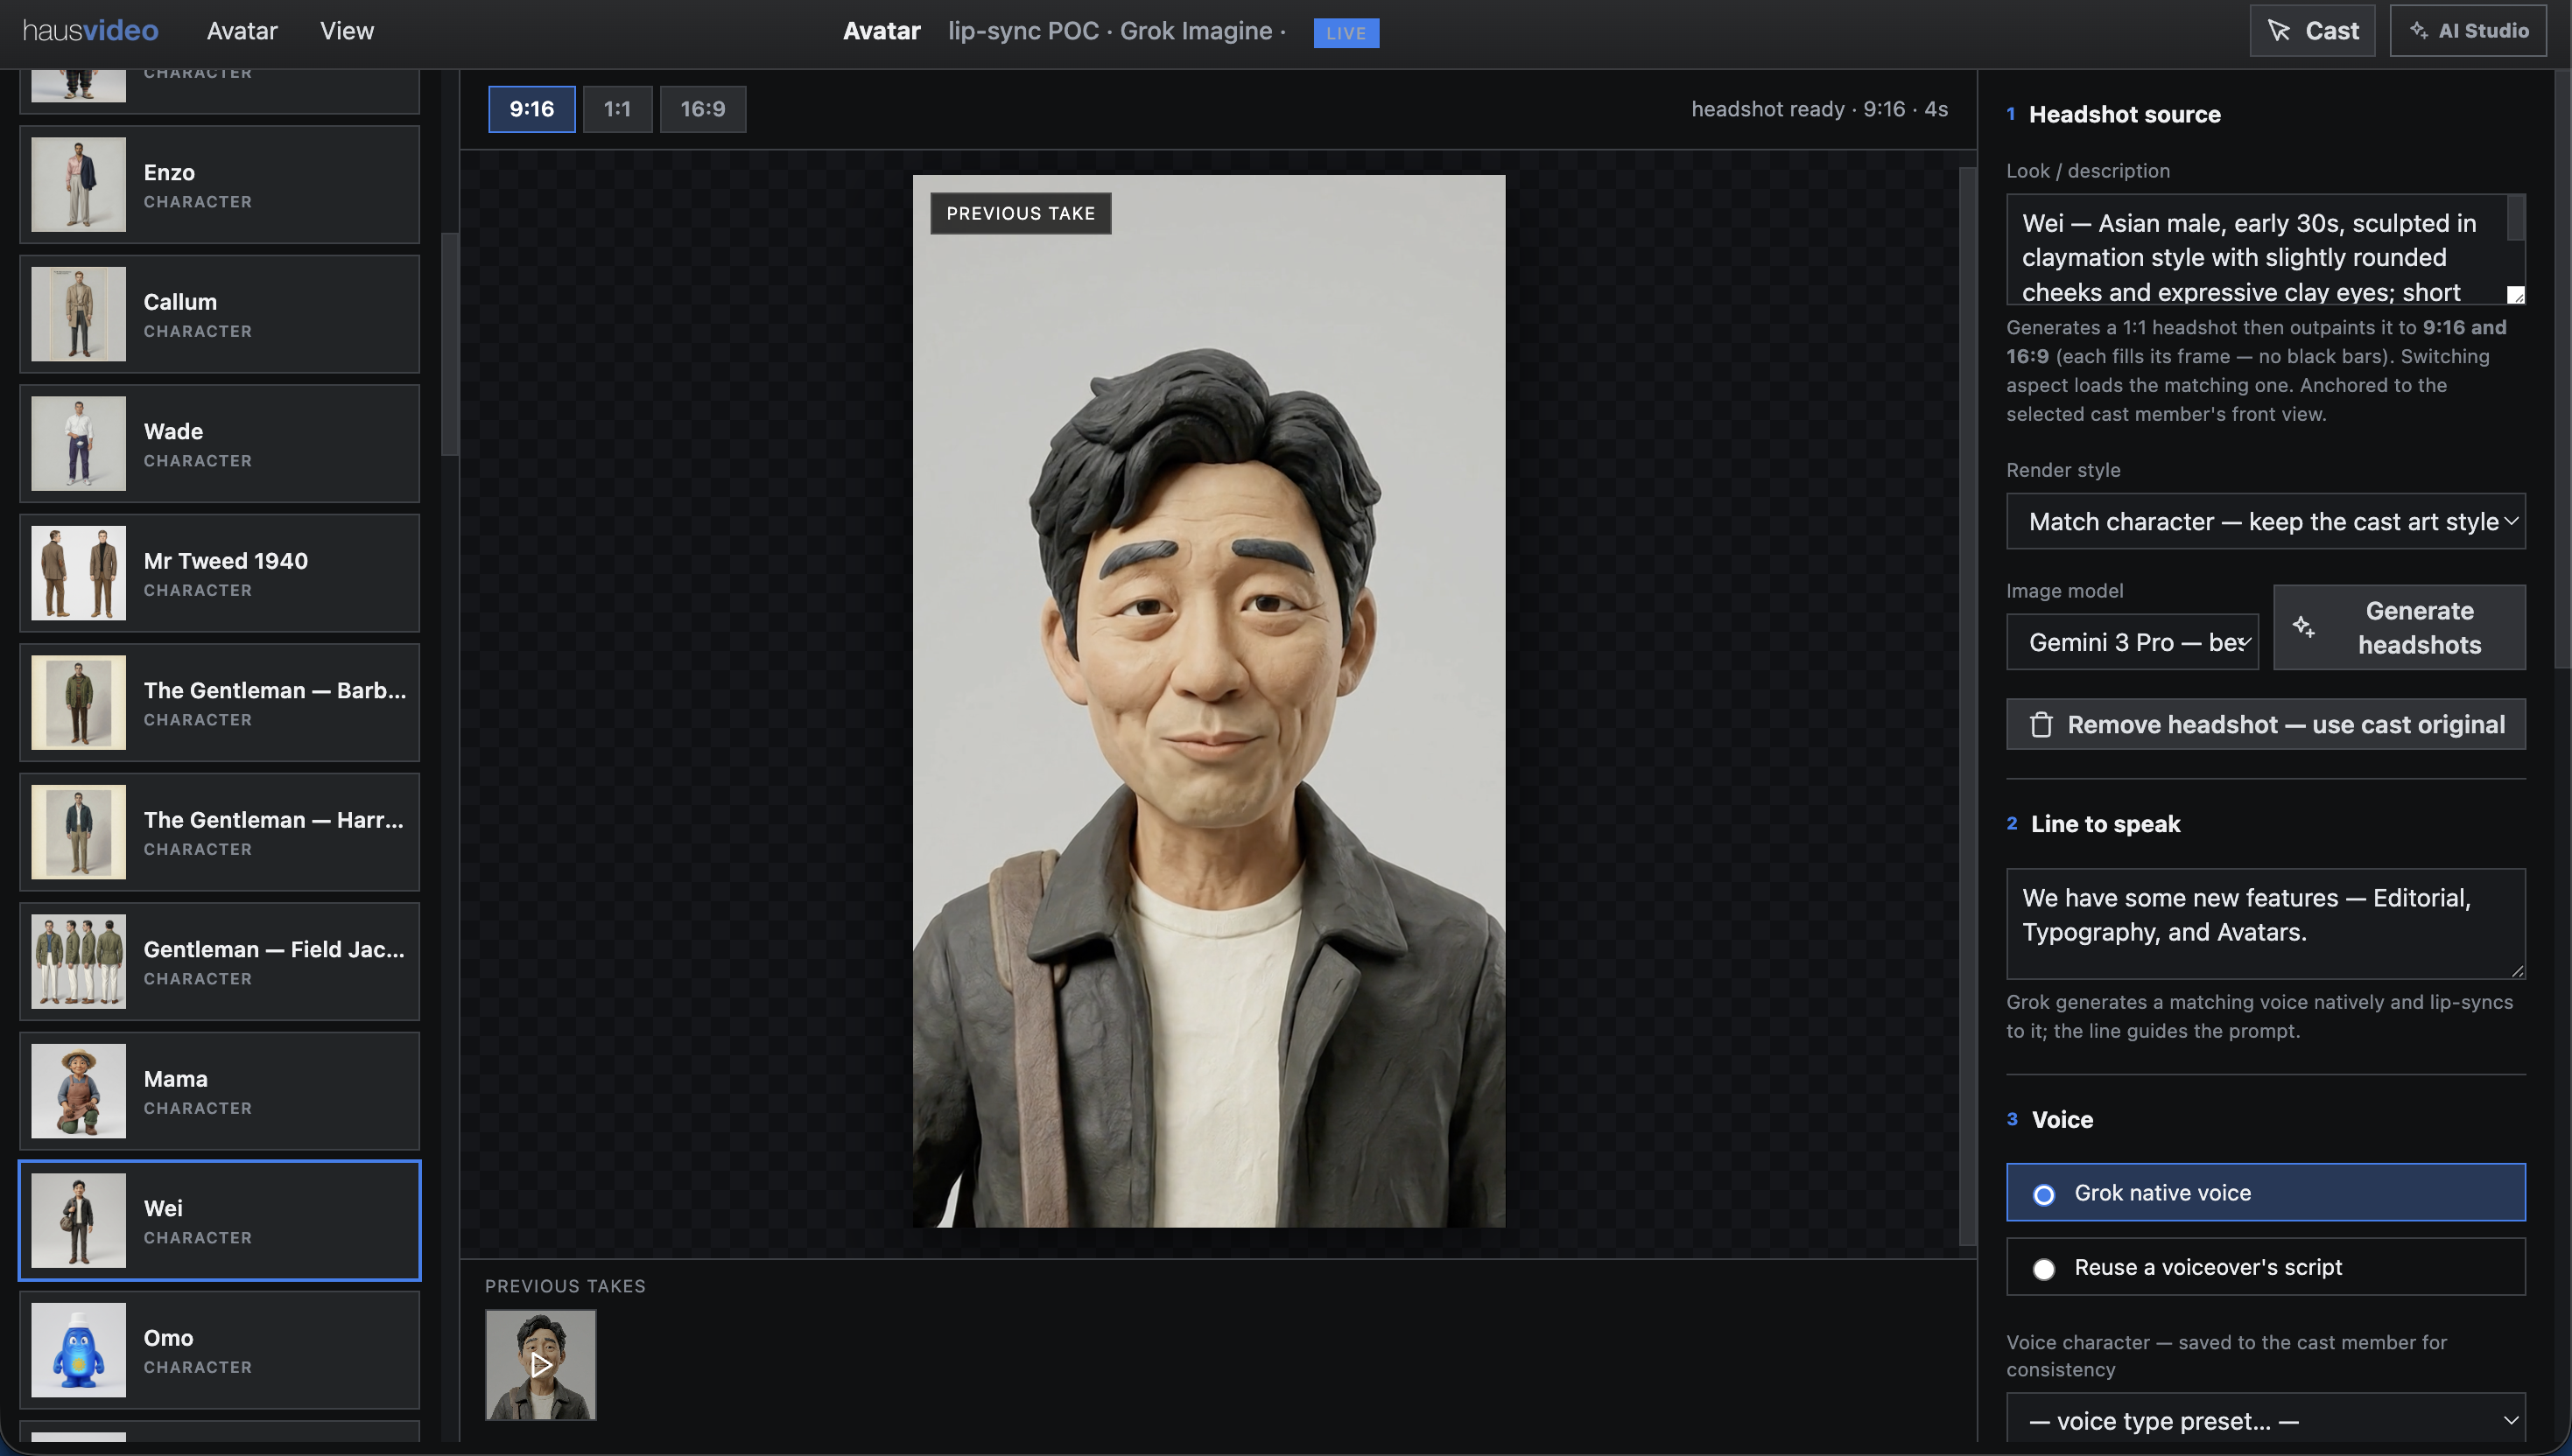Click the LIVE status badge
Image resolution: width=2572 pixels, height=1456 pixels.
point(1346,32)
